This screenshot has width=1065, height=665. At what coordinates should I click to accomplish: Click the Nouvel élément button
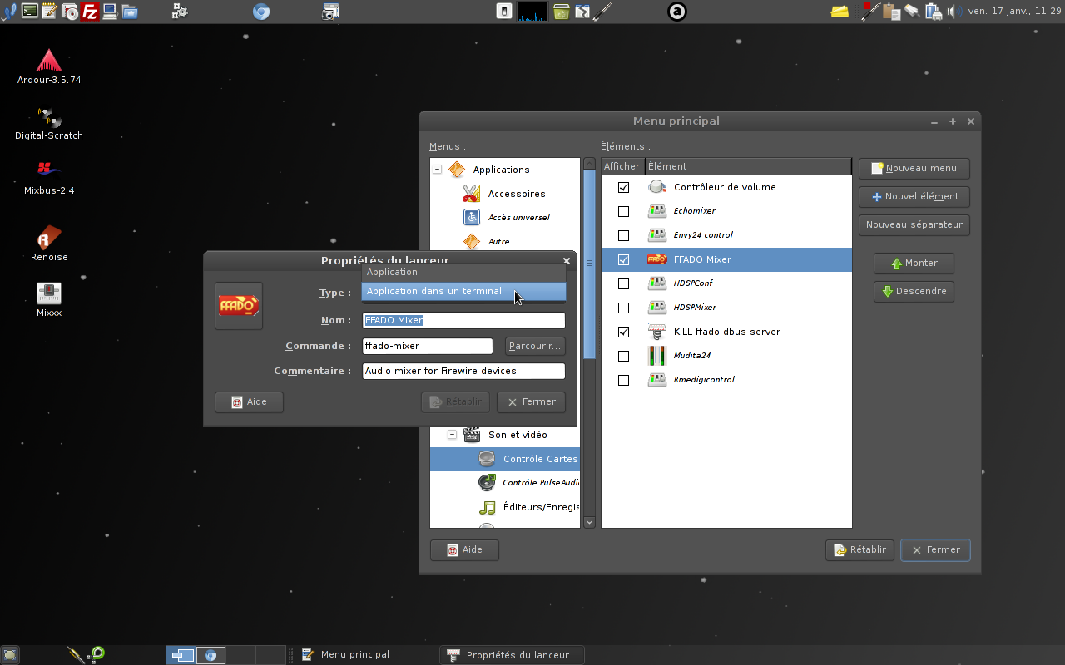click(x=914, y=197)
